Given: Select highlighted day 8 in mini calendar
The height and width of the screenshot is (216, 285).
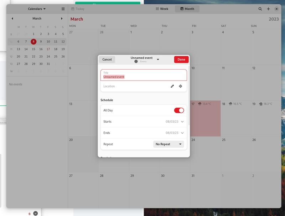Looking at the screenshot, I should [33, 41].
